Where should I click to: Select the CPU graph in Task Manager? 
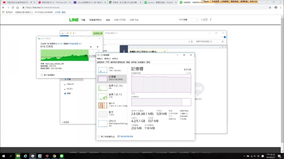point(112,70)
